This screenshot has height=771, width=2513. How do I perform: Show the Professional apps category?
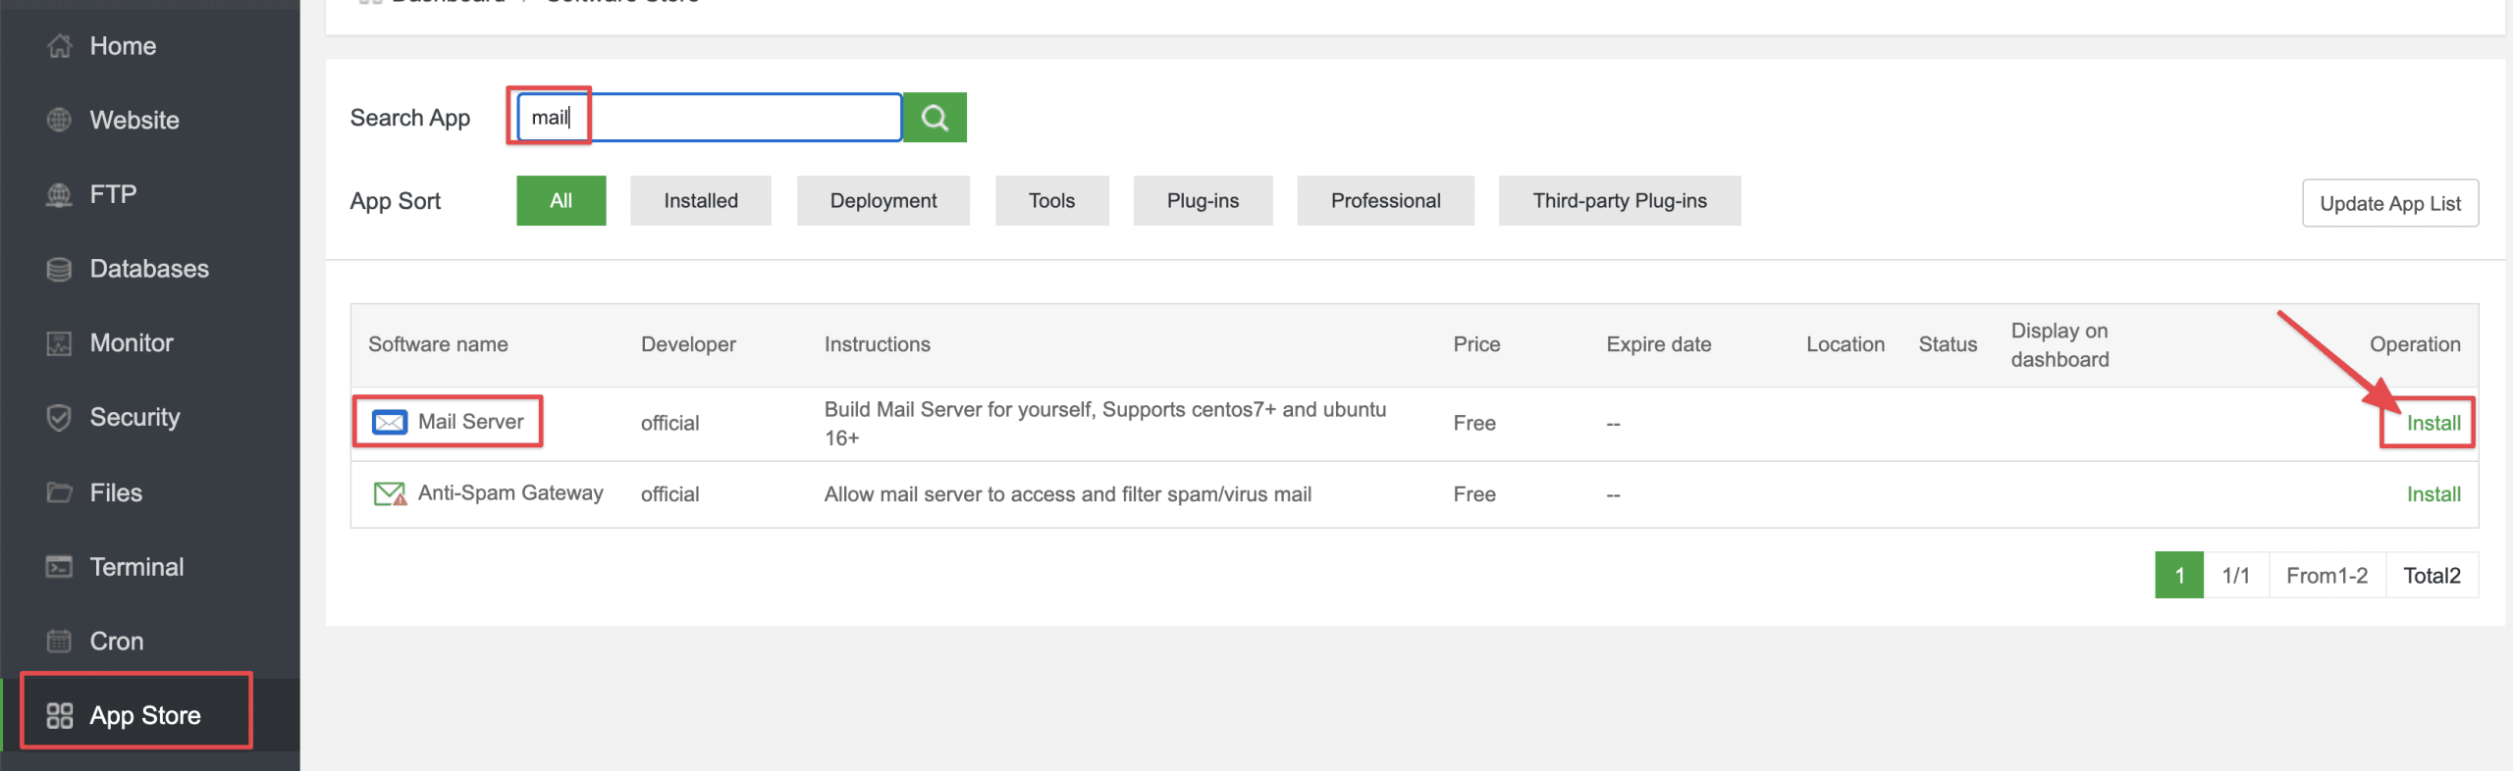click(1385, 201)
